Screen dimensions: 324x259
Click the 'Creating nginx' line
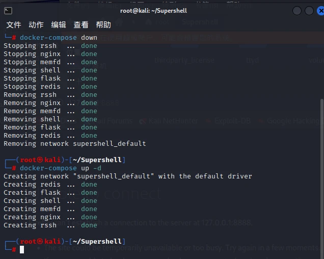[50, 217]
